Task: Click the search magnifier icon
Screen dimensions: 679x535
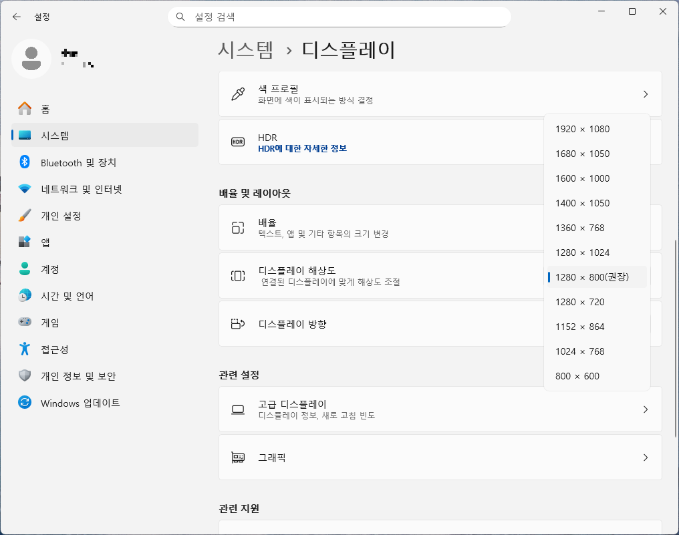Action: [x=180, y=17]
